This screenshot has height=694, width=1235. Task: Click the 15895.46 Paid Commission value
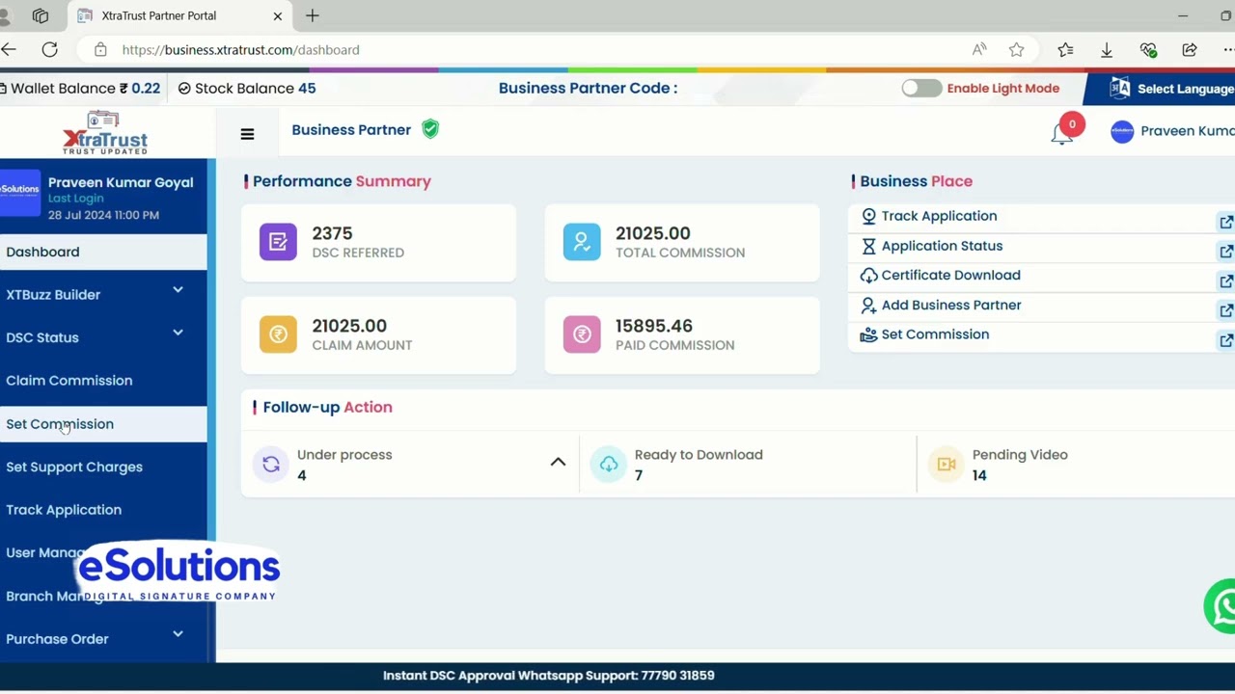point(654,326)
